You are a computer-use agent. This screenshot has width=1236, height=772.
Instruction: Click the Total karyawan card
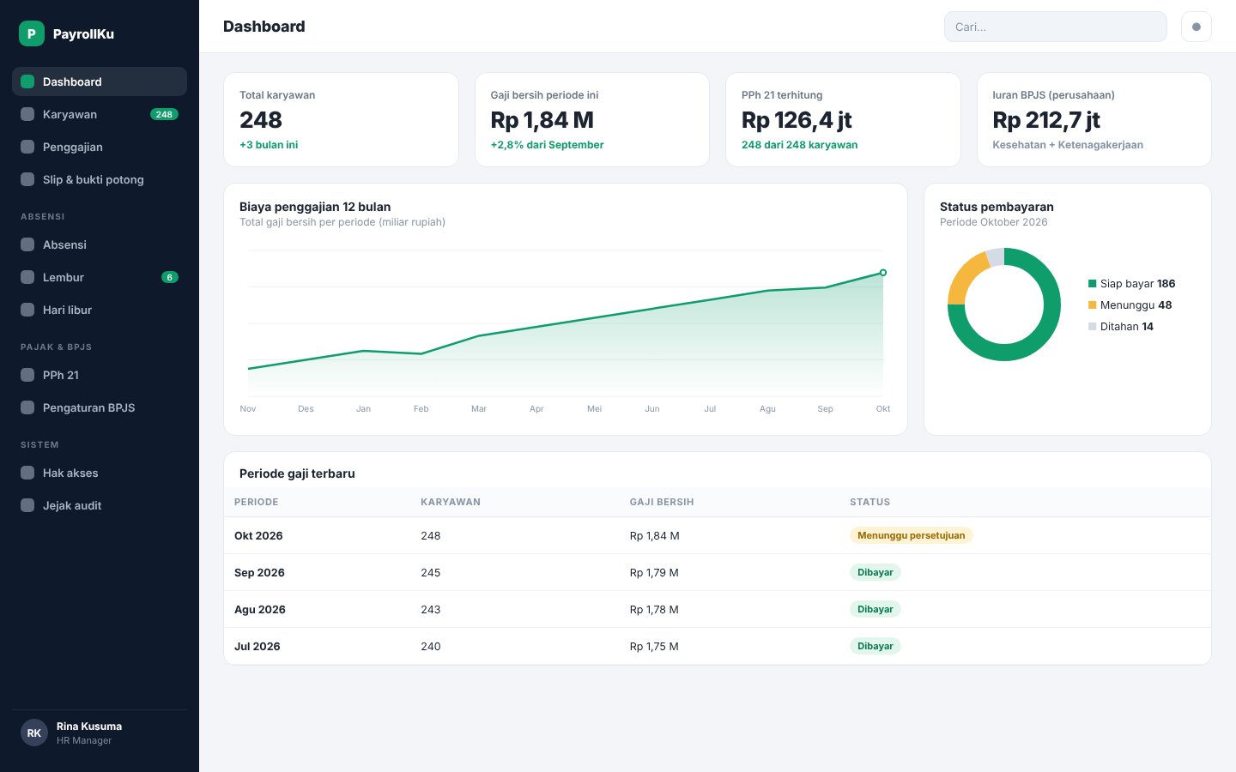pos(341,119)
